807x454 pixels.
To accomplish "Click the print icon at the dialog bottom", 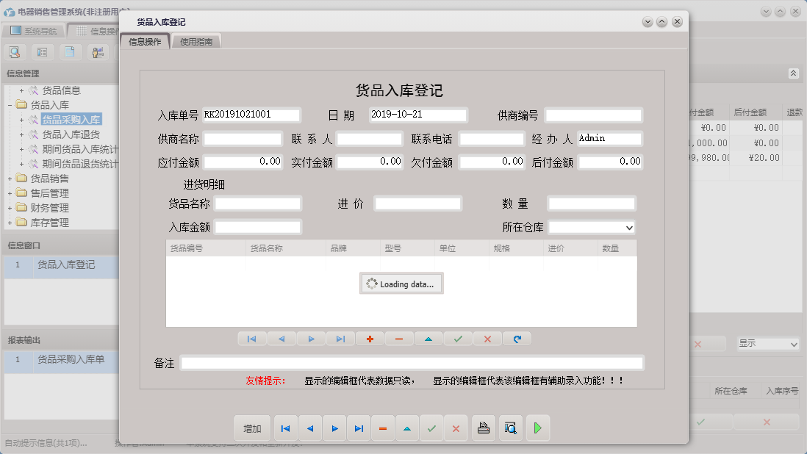I will click(484, 428).
